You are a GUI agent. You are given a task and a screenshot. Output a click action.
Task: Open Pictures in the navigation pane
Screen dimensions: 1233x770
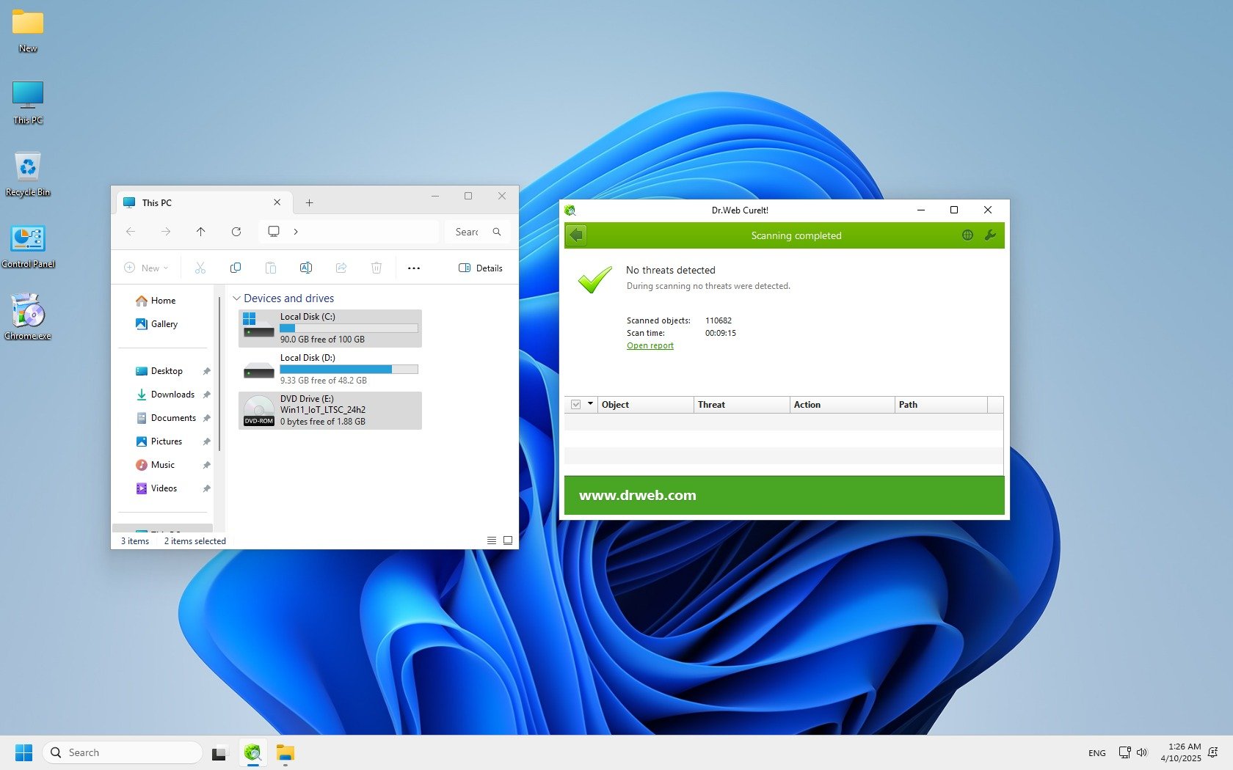coord(159,441)
